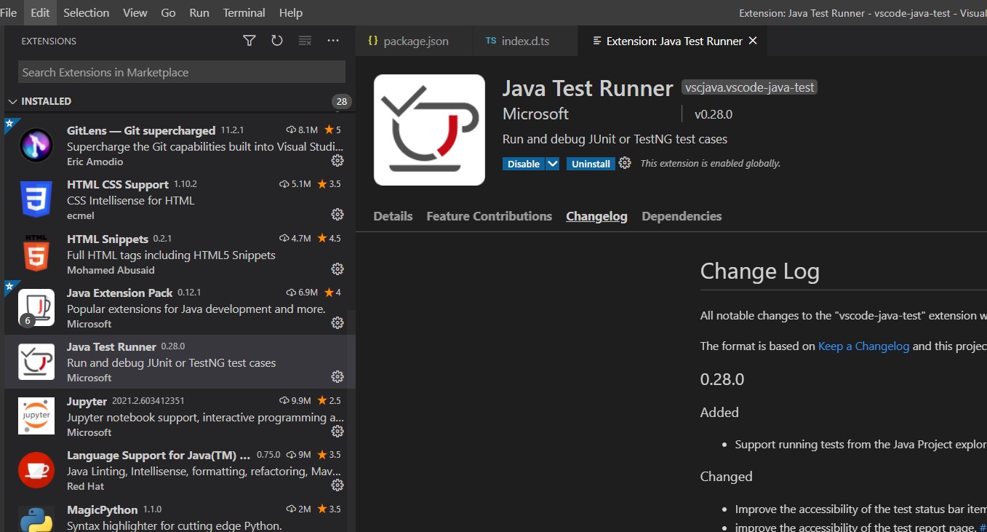The image size is (987, 532).
Task: Click the Disable button
Action: 524,164
